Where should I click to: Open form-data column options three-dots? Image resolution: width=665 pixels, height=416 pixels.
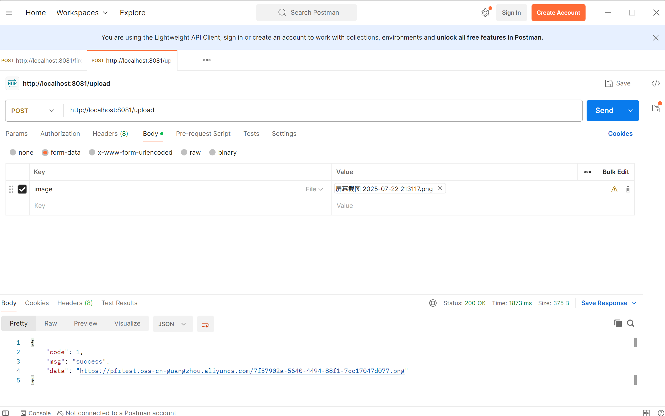point(587,172)
